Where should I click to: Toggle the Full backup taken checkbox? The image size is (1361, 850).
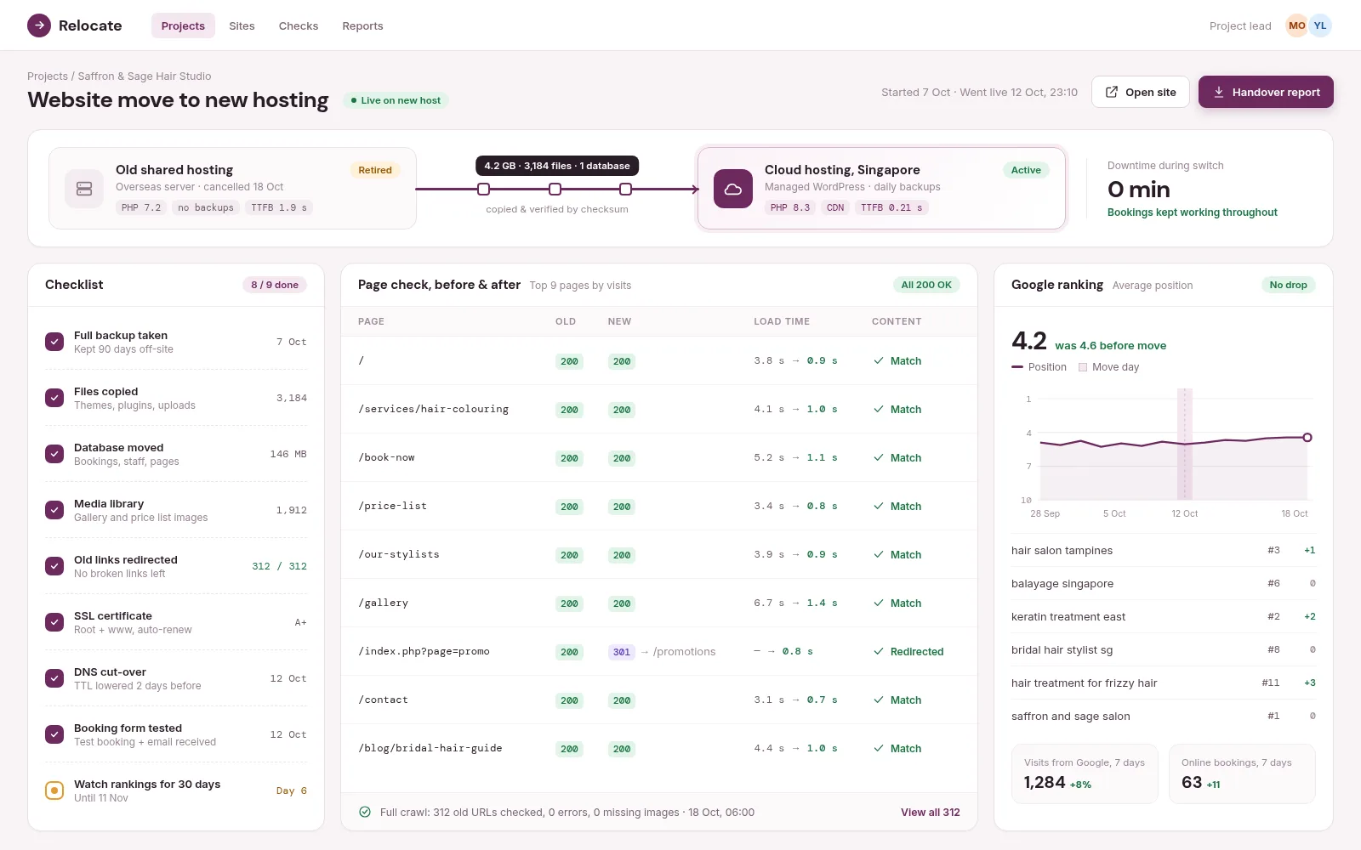coord(54,342)
